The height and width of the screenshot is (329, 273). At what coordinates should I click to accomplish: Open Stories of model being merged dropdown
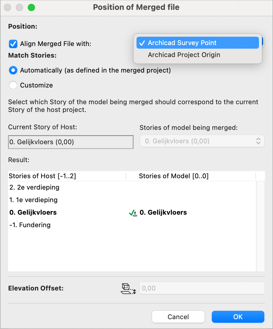point(202,141)
